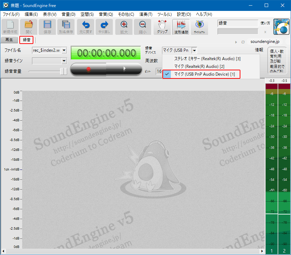
Task: Open the 録音デバイス selector arrow
Action: tap(194, 50)
